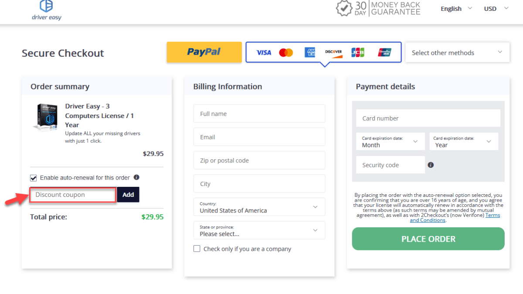Check the company checkbox
523x294 pixels.
pos(197,248)
